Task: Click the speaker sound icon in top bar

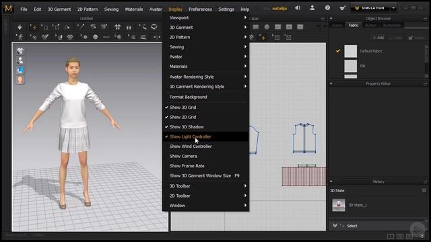Action: tap(298, 8)
